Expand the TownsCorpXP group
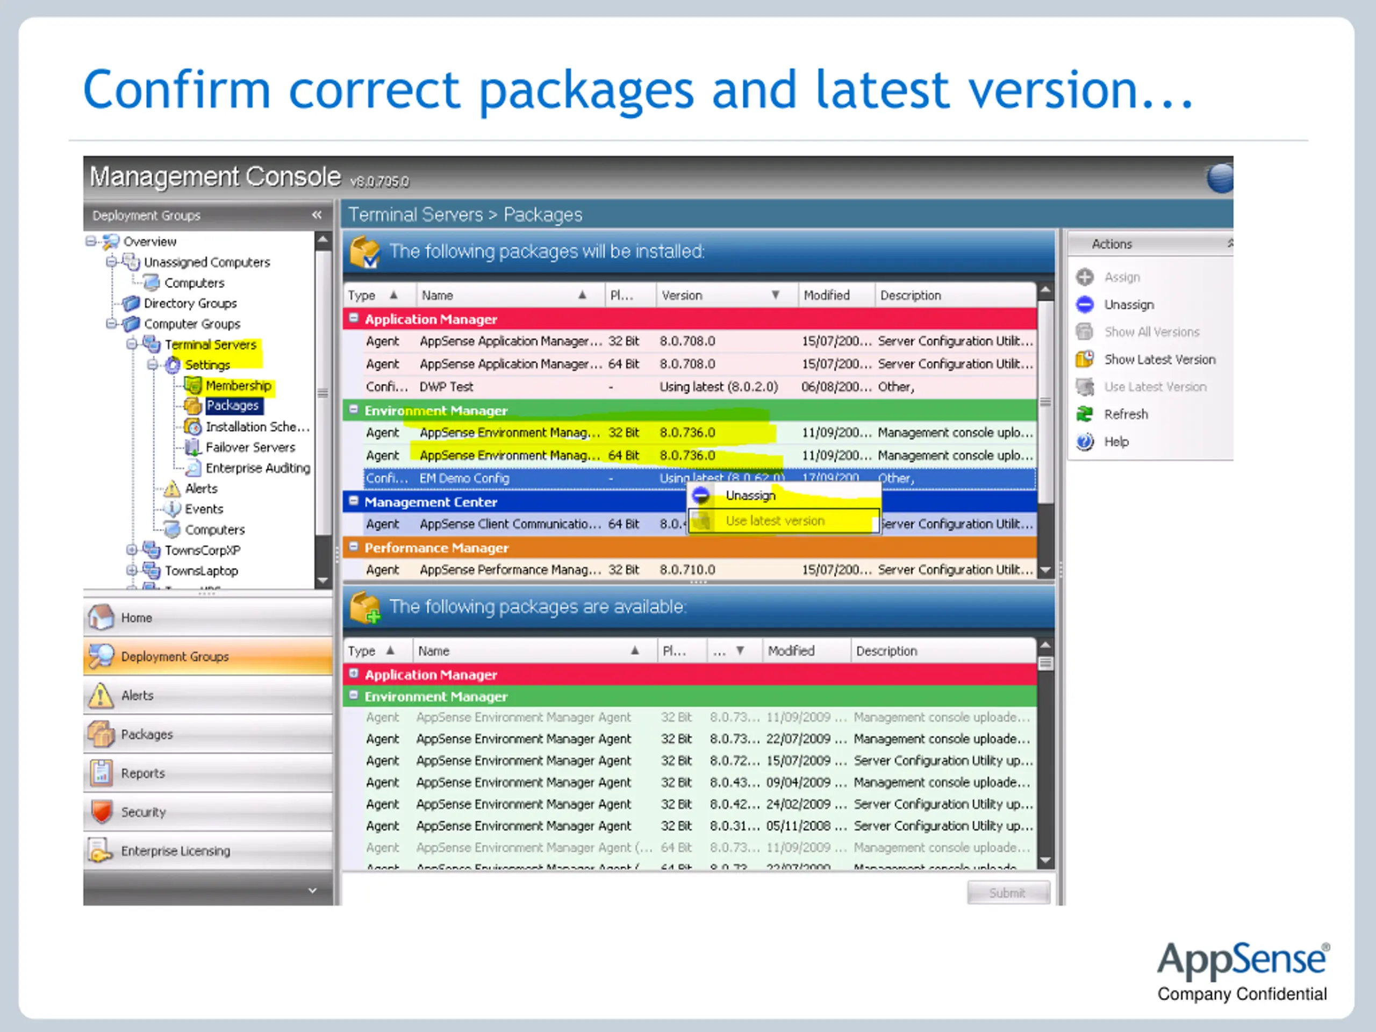 point(132,550)
